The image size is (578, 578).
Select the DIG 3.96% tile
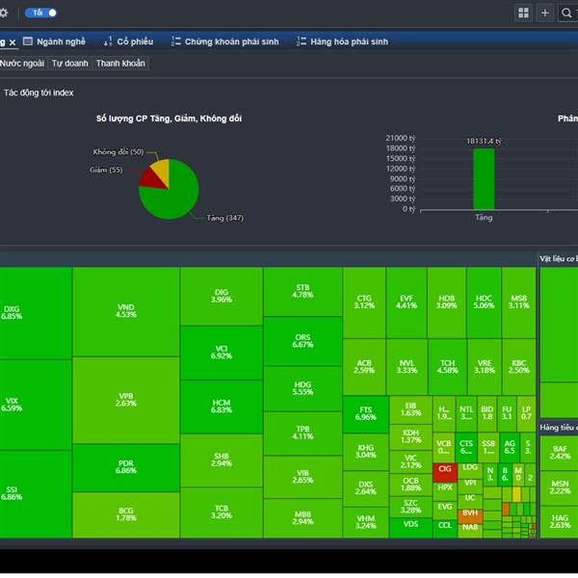pyautogui.click(x=222, y=297)
